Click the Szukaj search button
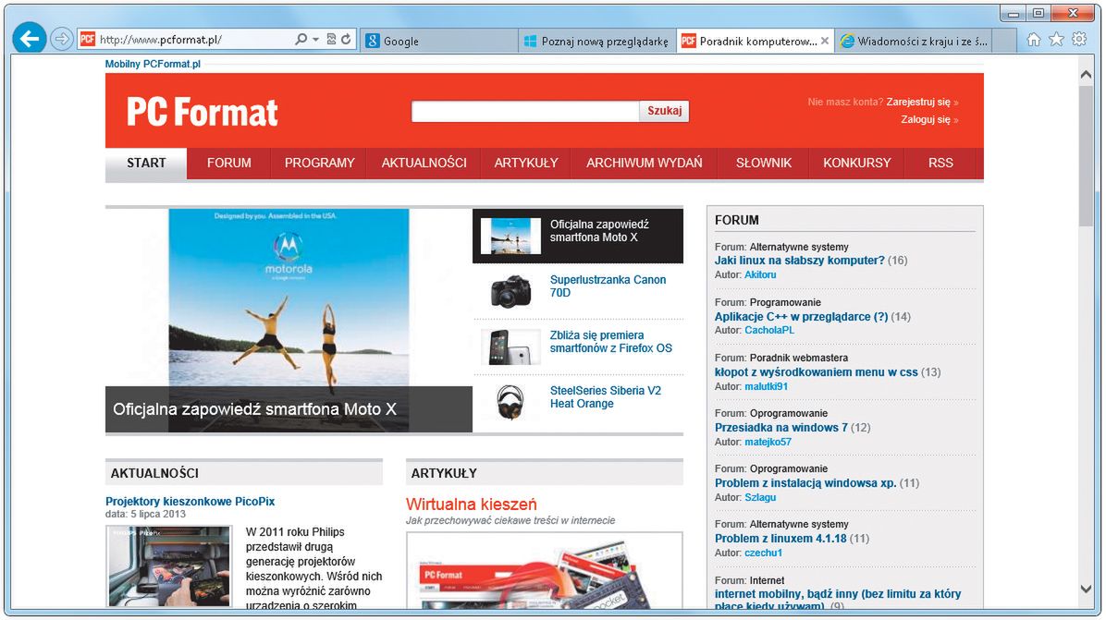The image size is (1106, 620). [665, 111]
